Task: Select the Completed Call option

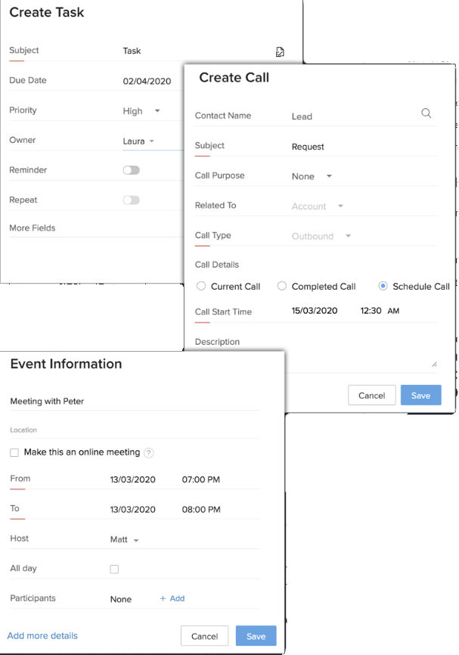Action: click(282, 287)
